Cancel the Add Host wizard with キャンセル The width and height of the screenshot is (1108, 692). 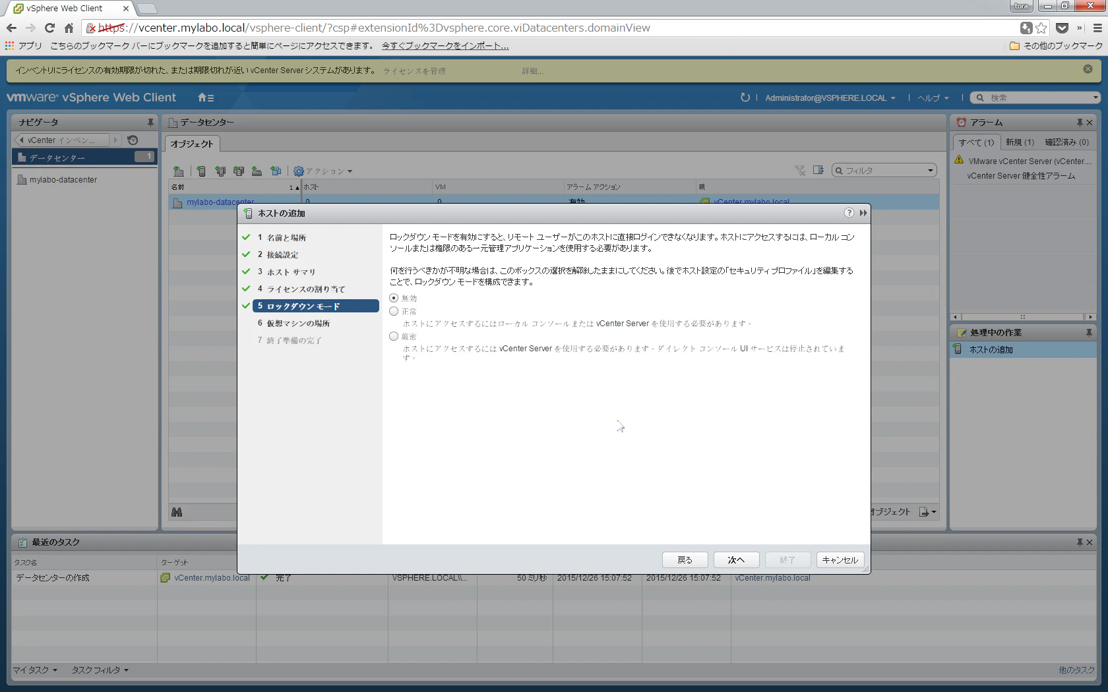point(840,560)
